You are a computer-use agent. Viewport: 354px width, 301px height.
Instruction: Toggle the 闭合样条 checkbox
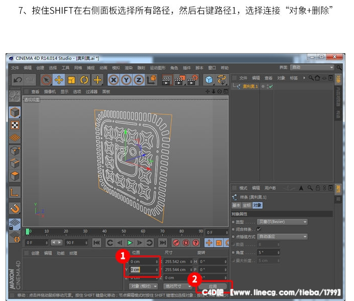[259, 229]
